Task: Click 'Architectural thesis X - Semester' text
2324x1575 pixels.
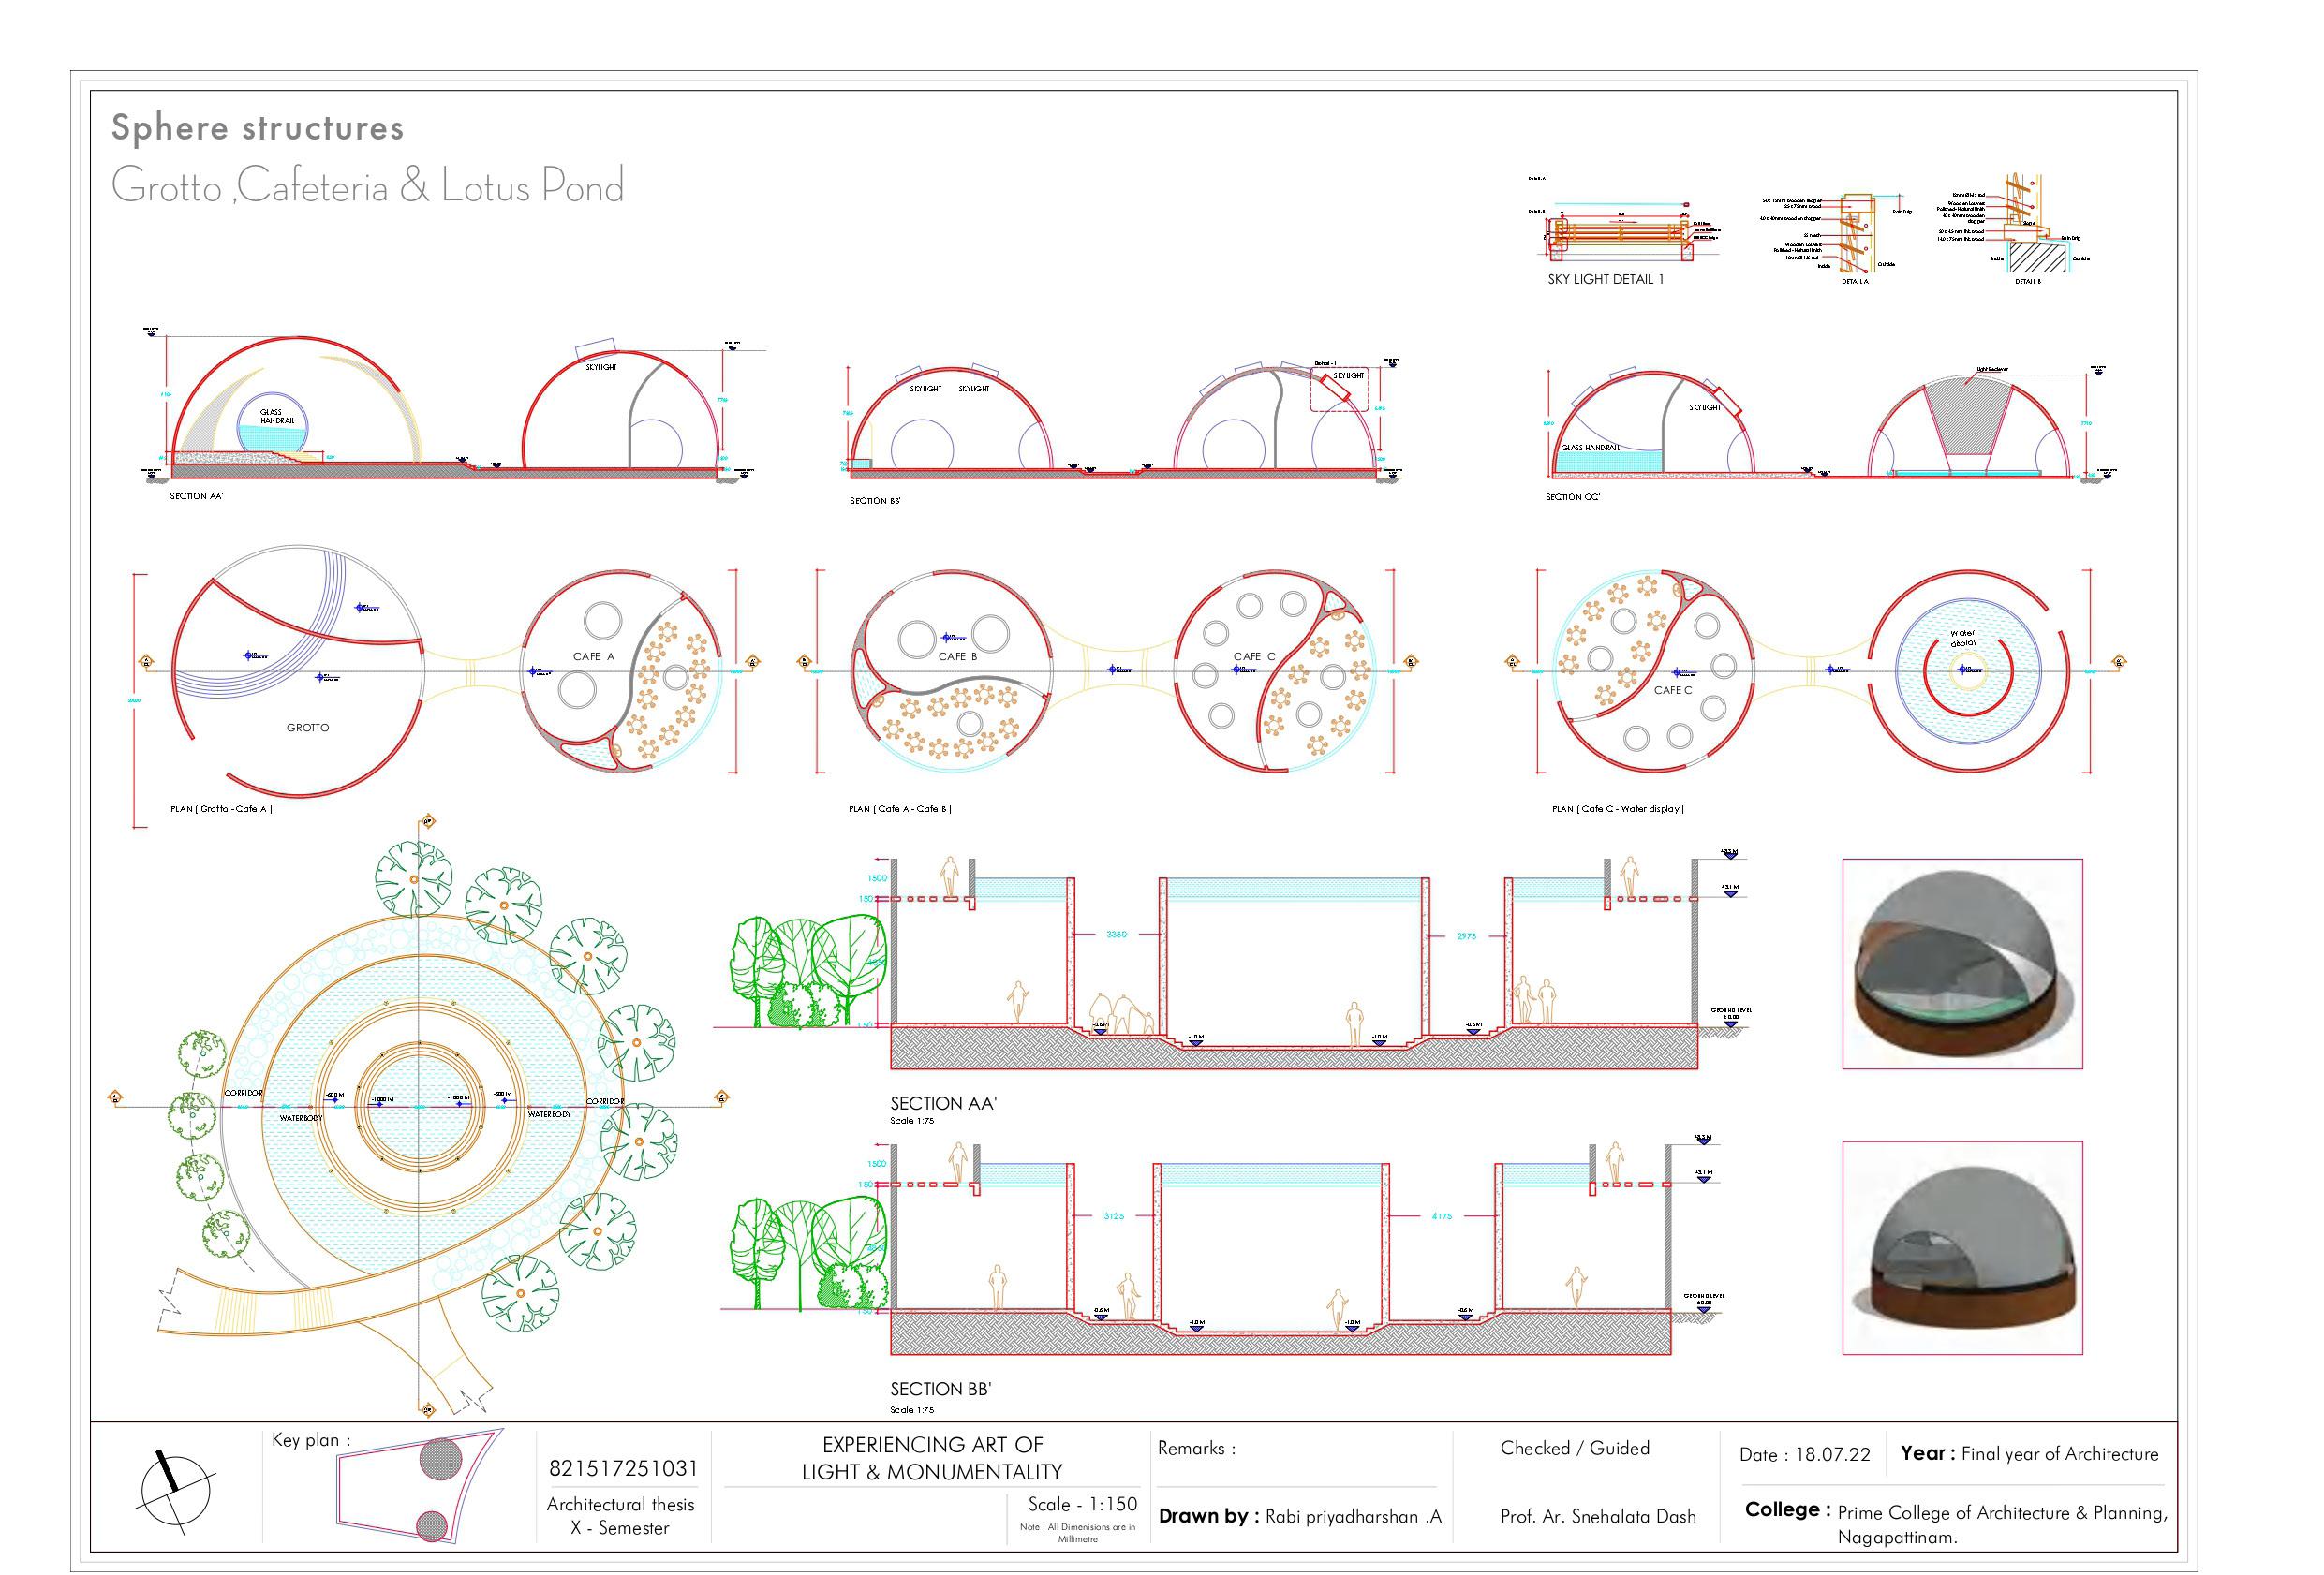Action: [620, 1515]
